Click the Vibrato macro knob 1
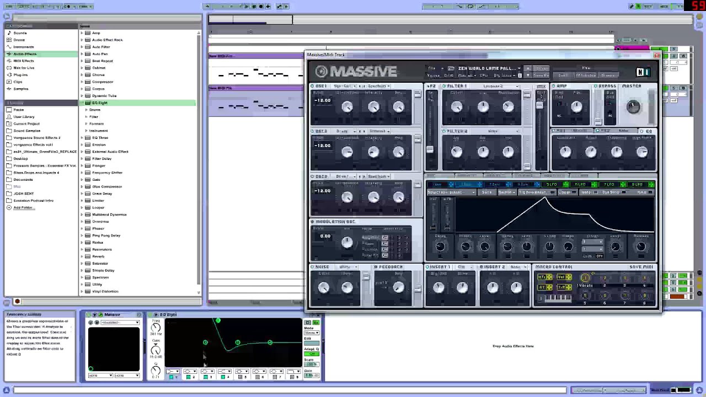706x397 pixels. (585, 277)
